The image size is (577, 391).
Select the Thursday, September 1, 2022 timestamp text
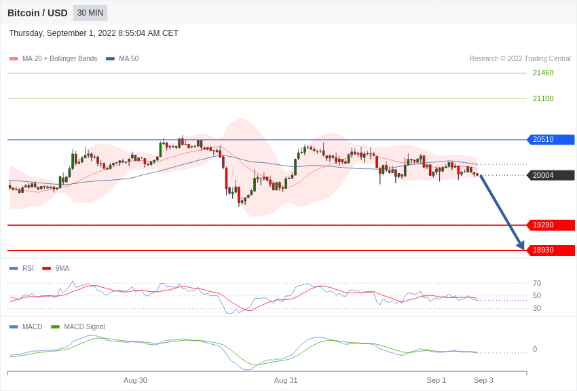(x=94, y=33)
